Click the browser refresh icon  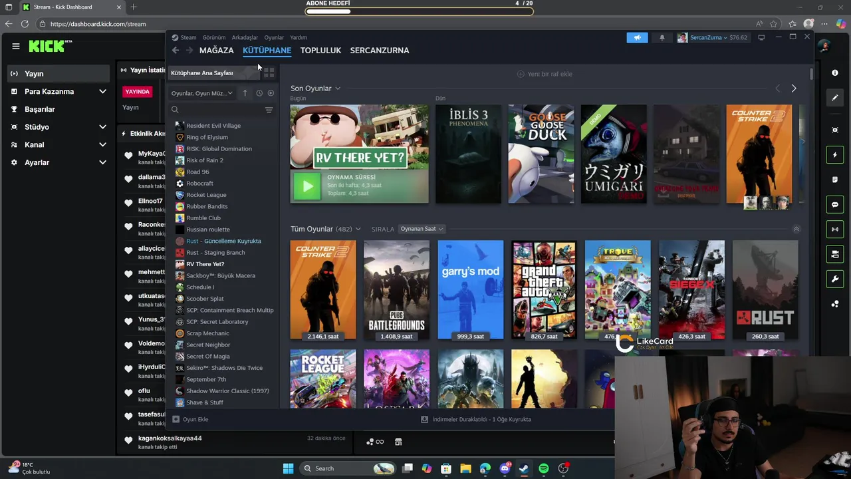coord(25,24)
